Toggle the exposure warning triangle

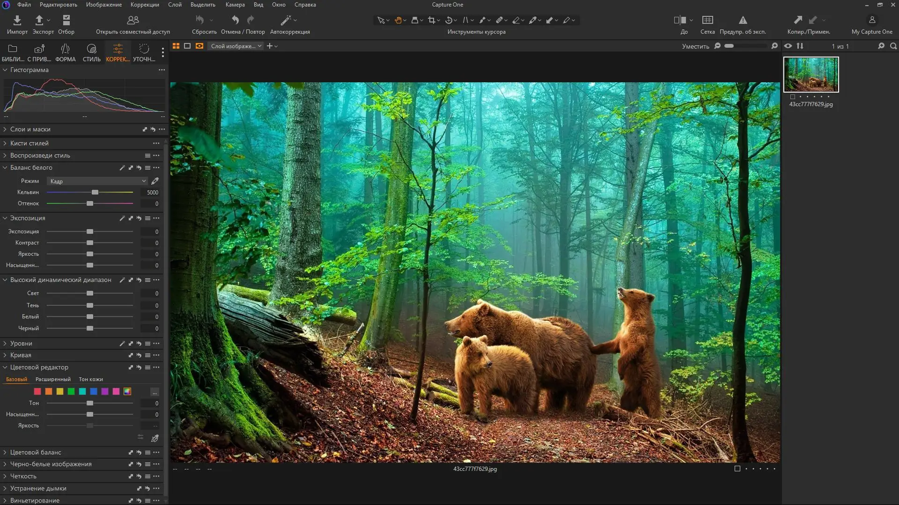743,20
